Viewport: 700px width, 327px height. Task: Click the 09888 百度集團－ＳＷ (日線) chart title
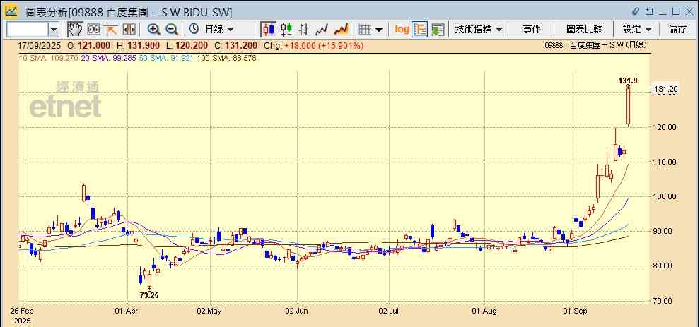596,45
